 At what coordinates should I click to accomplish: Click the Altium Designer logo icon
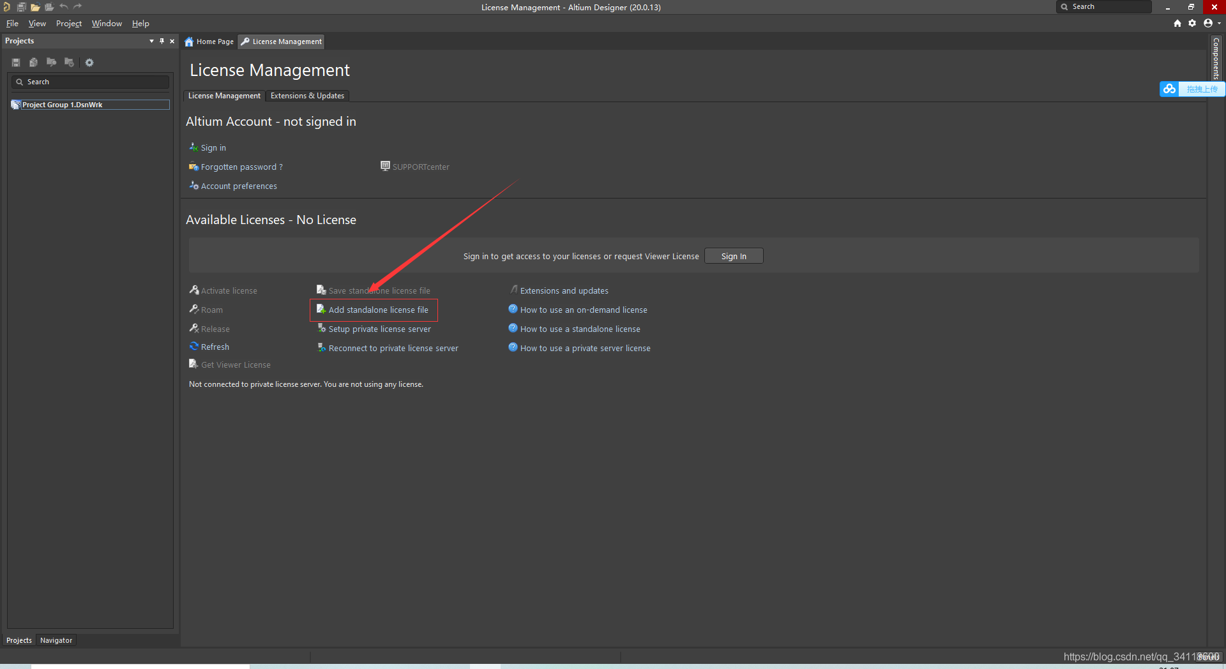[x=6, y=7]
